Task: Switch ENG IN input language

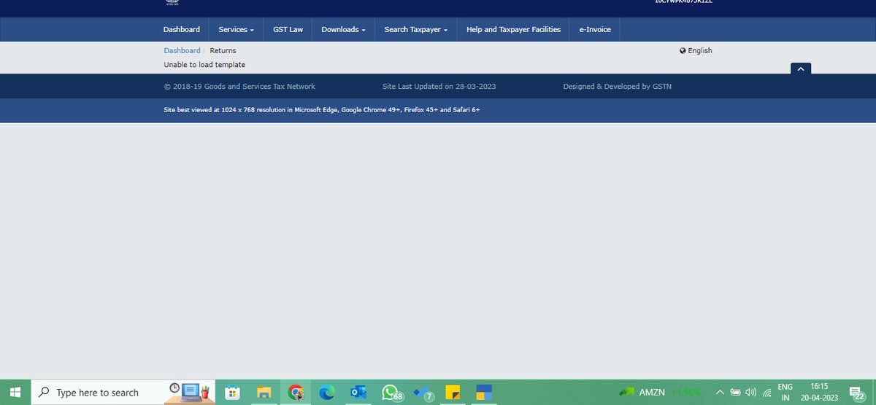Action: (785, 392)
